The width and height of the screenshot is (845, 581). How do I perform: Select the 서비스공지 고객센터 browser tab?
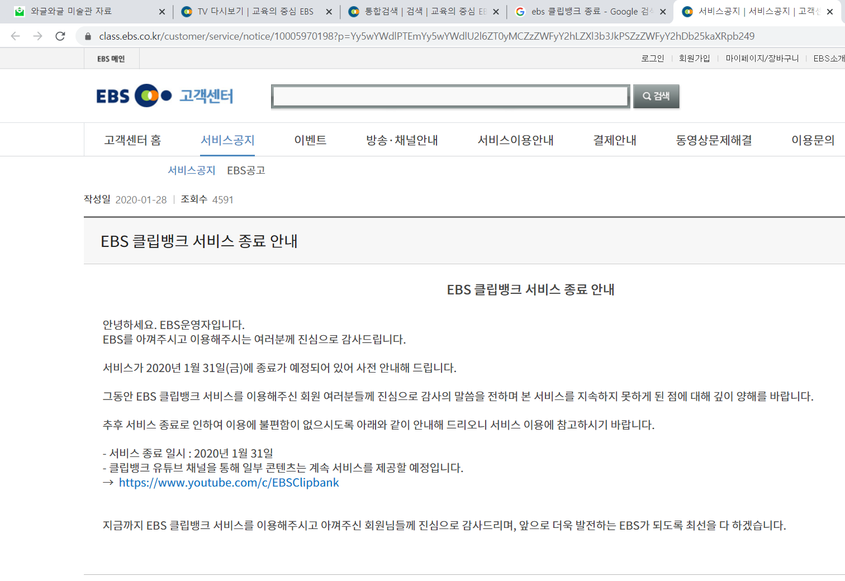(758, 11)
